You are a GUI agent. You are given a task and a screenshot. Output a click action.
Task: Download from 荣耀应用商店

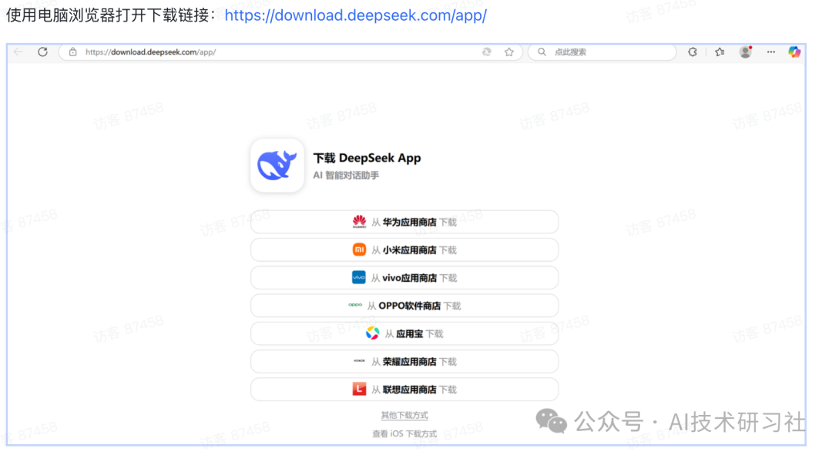tap(404, 362)
